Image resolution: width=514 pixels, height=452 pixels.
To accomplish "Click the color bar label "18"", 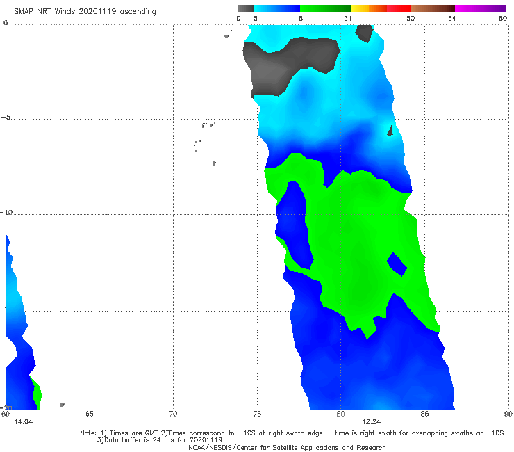I will [299, 18].
